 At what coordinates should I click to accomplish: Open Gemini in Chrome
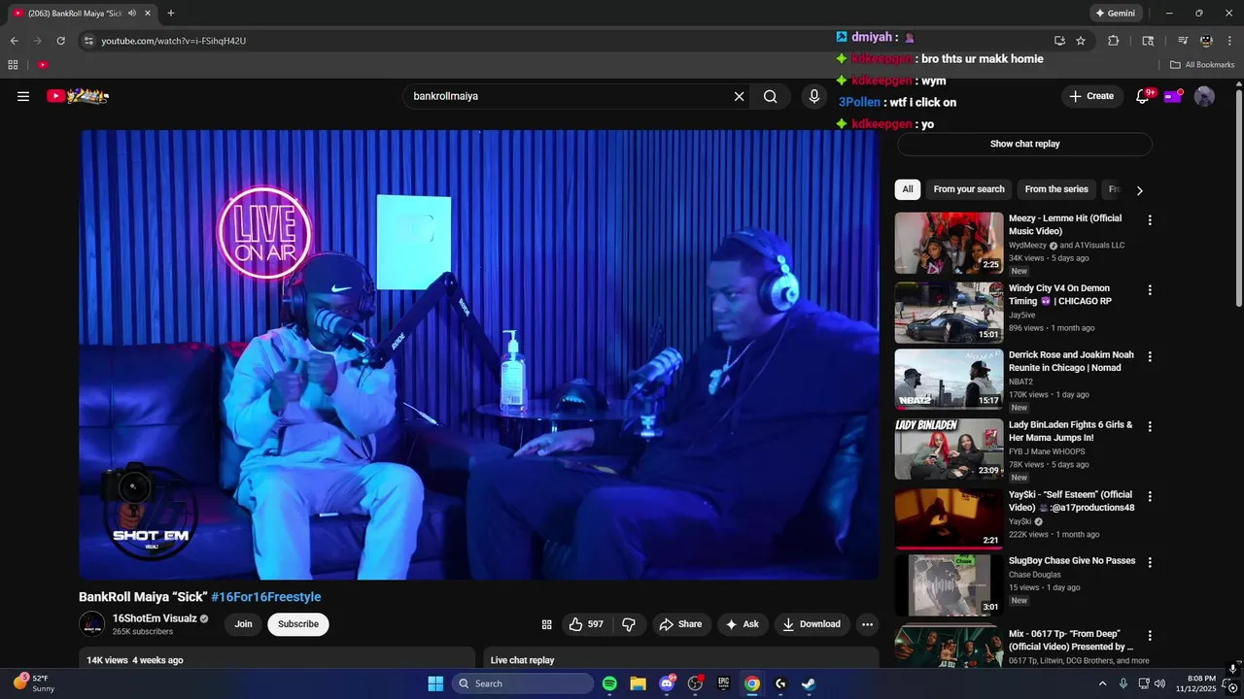(1115, 14)
